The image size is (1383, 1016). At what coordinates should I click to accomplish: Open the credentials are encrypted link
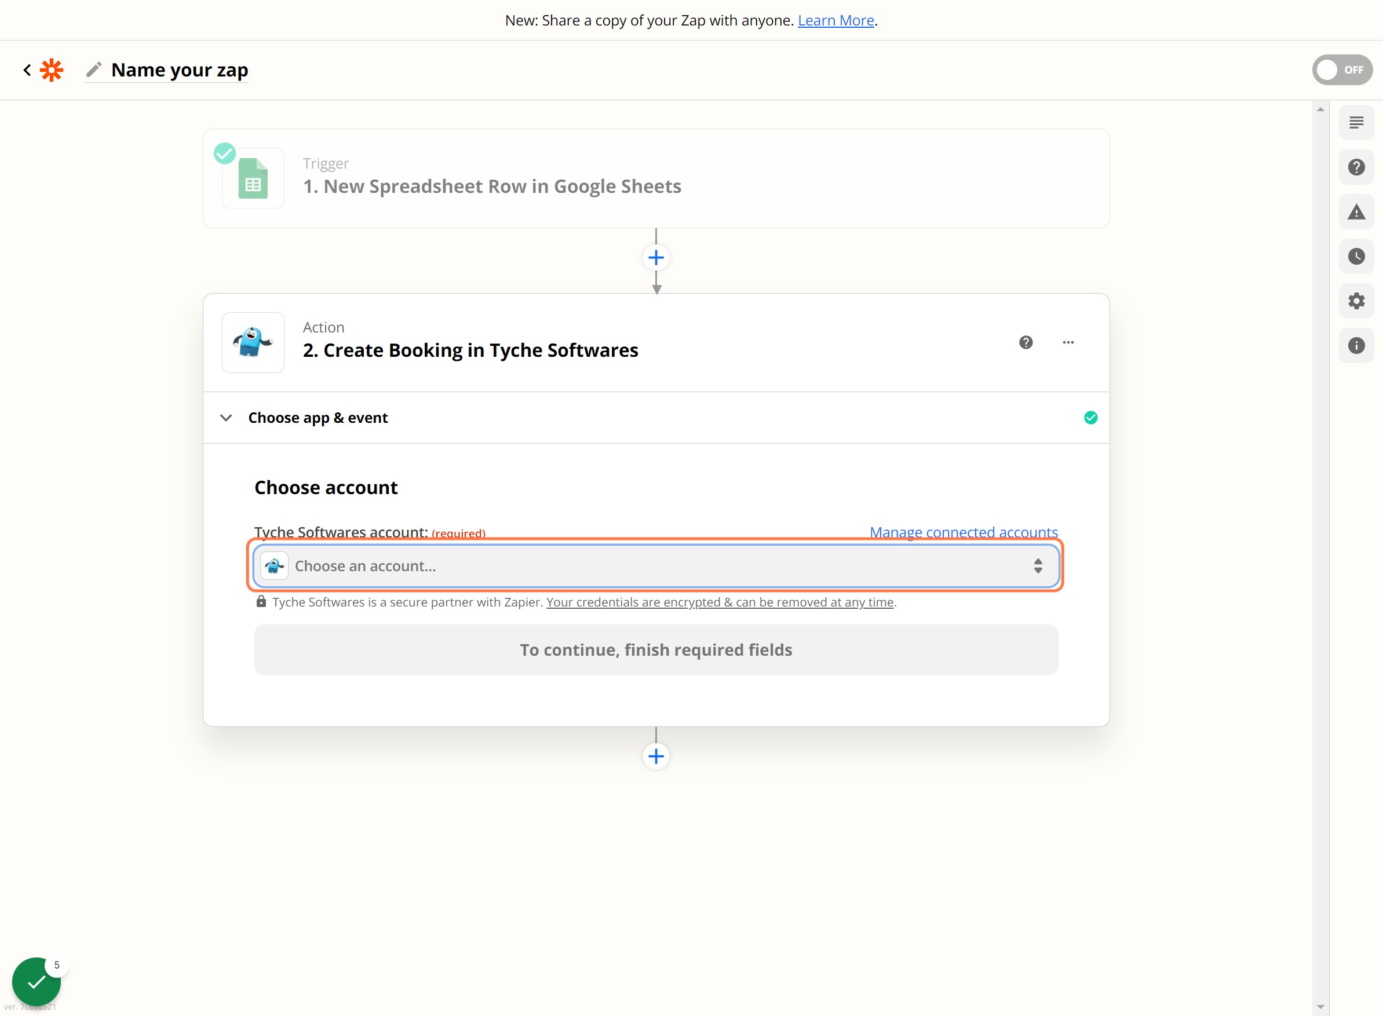point(720,602)
